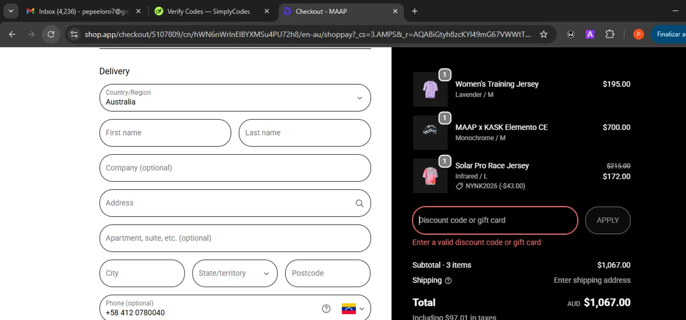View the MAAP x KASK Elemento thumbnail

point(430,132)
